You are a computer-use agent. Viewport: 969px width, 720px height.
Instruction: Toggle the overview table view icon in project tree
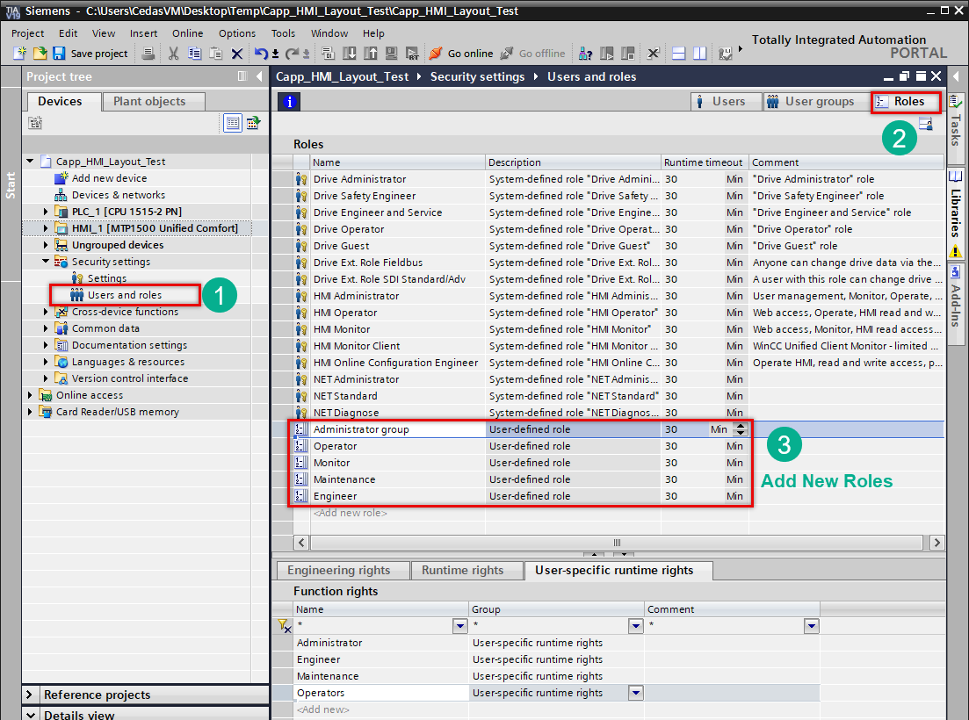pyautogui.click(x=232, y=123)
